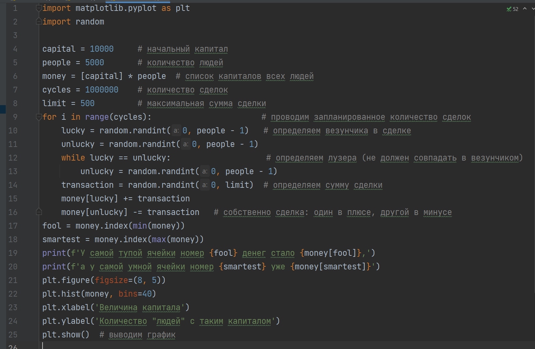535x349 pixels.
Task: Click the comment 'выводим график' on line 25
Action: 142,335
